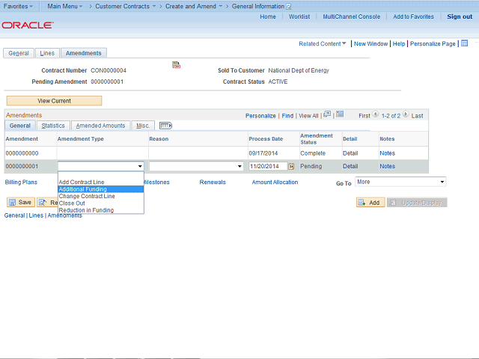Viewport: 479px width, 359px height.
Task: Go to next row arrow in Amendments grid
Action: (406, 114)
